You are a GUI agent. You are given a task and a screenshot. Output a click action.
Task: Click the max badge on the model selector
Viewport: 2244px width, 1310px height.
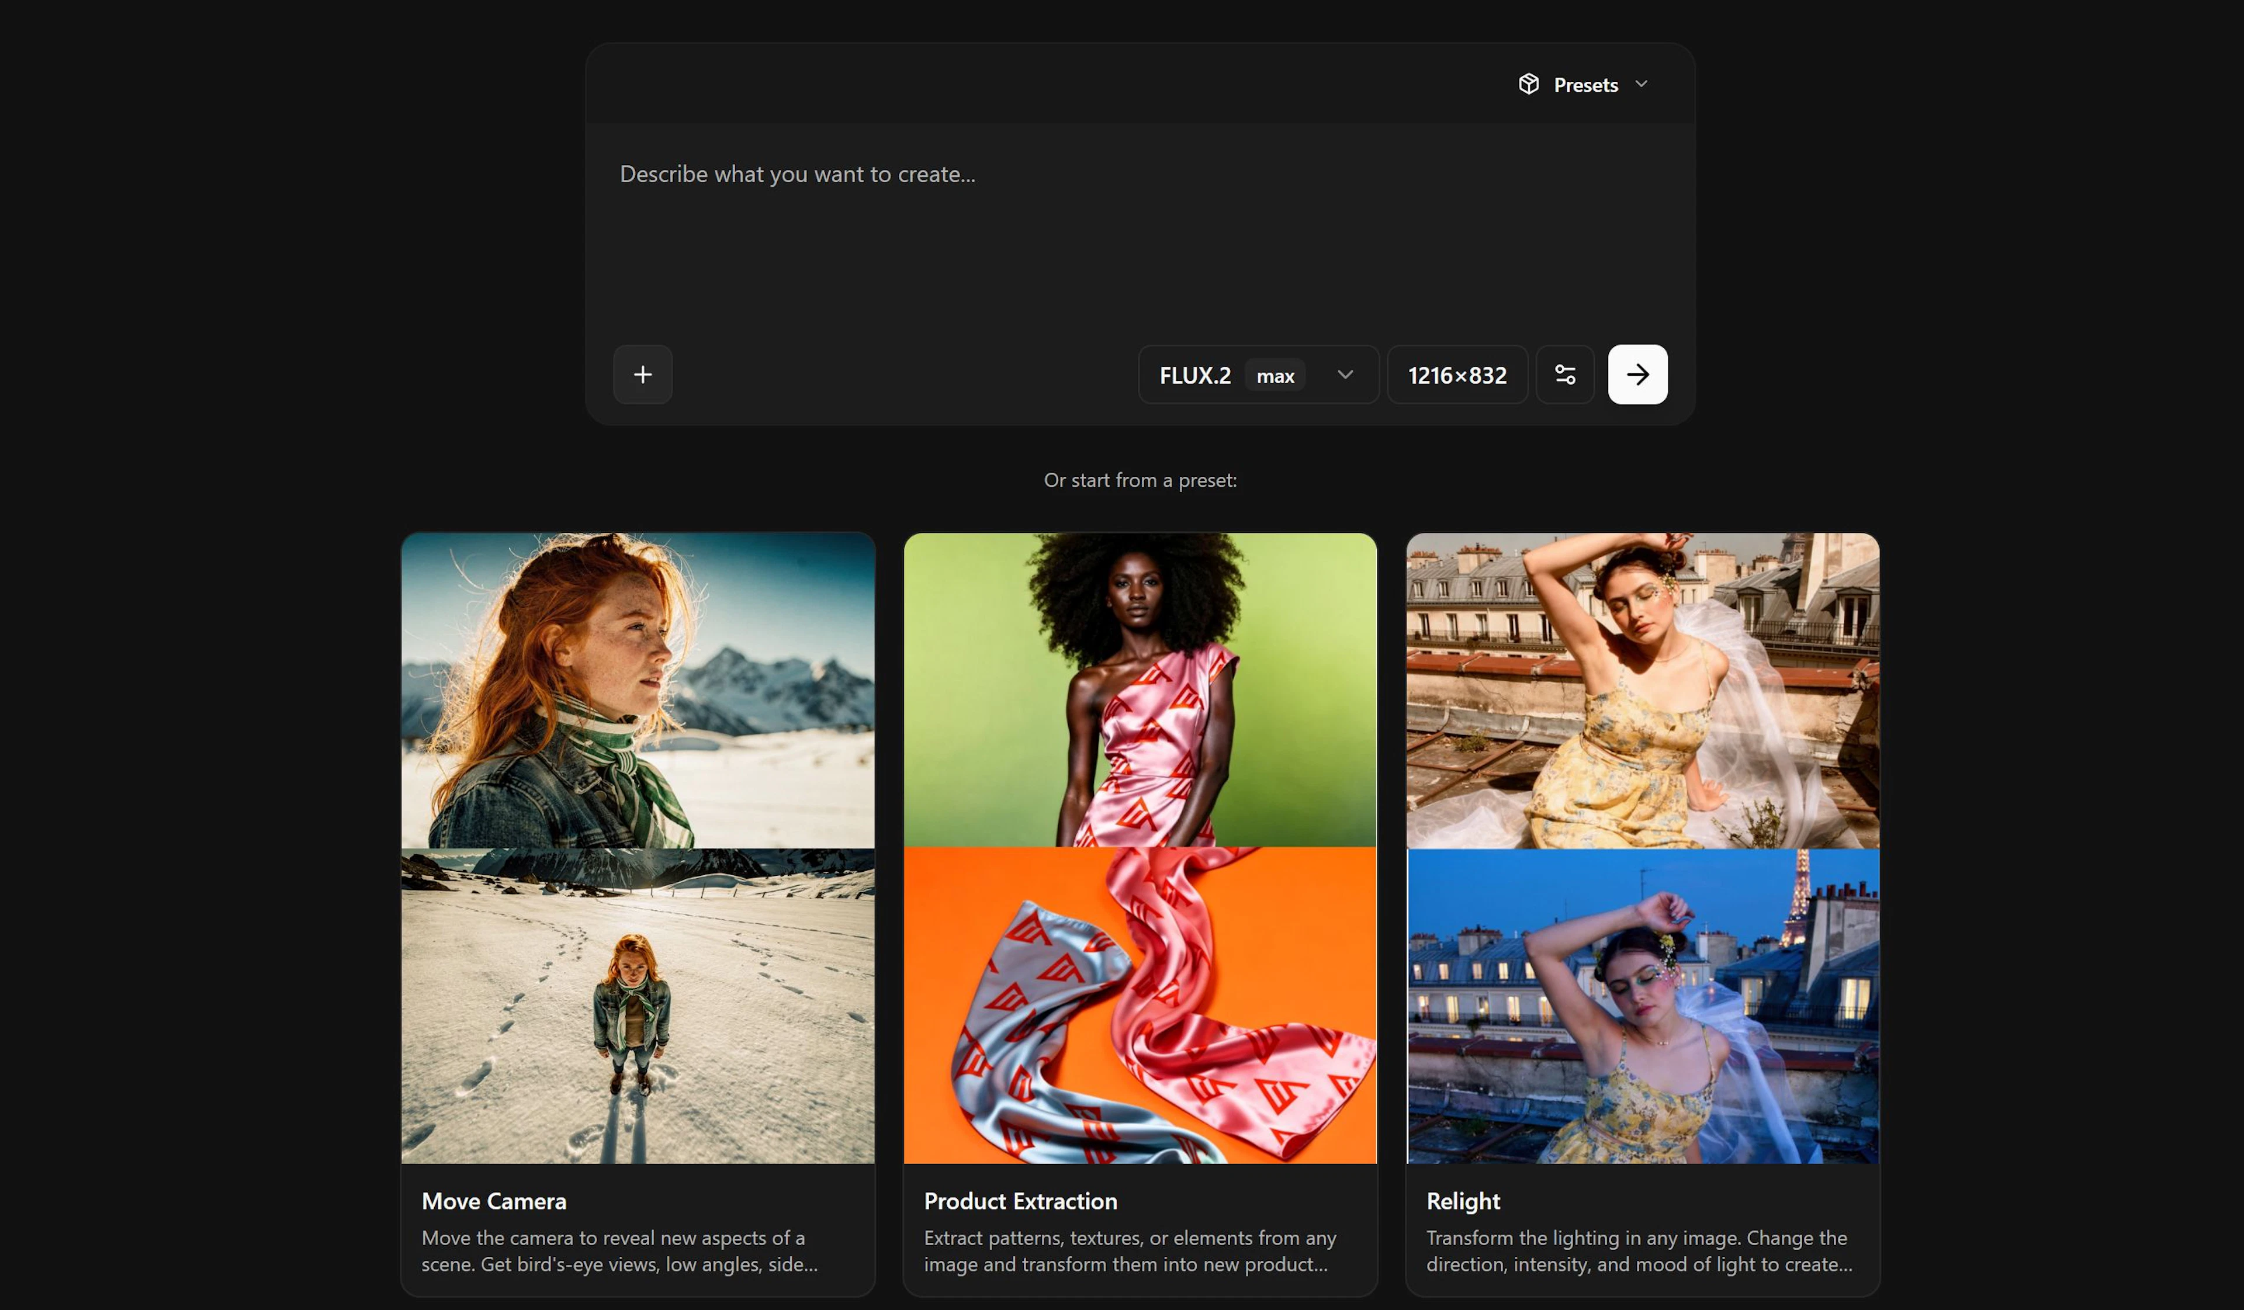coord(1275,376)
